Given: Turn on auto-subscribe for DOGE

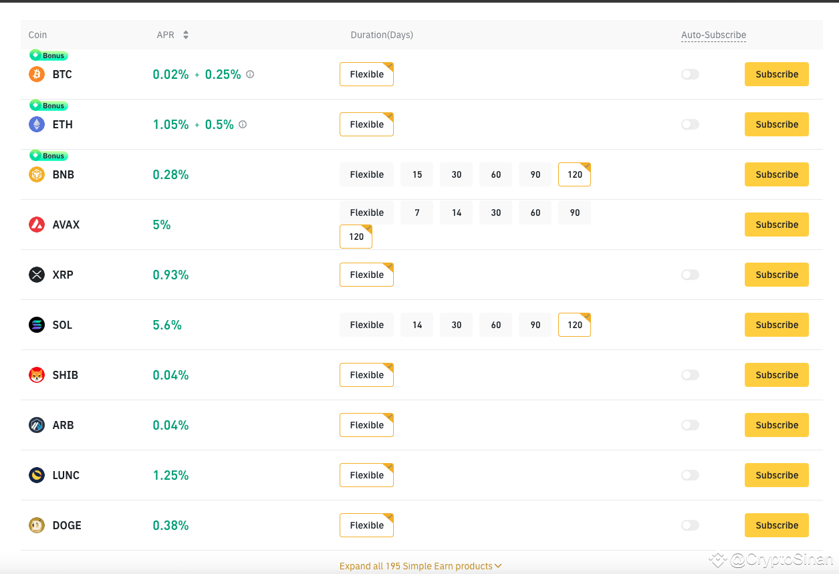Looking at the screenshot, I should point(690,525).
